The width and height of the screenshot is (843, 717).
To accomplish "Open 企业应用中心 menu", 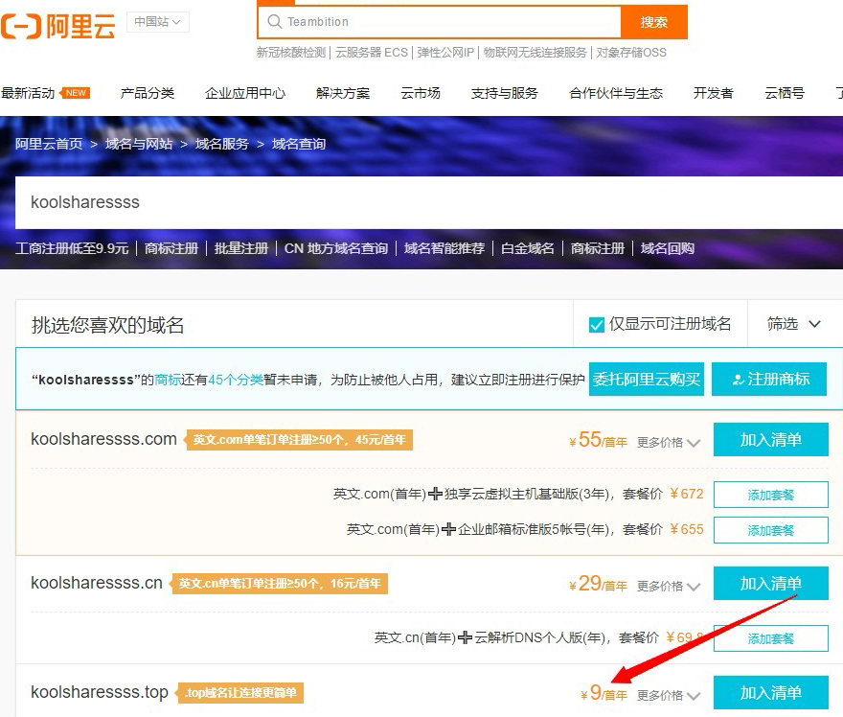I will point(245,93).
